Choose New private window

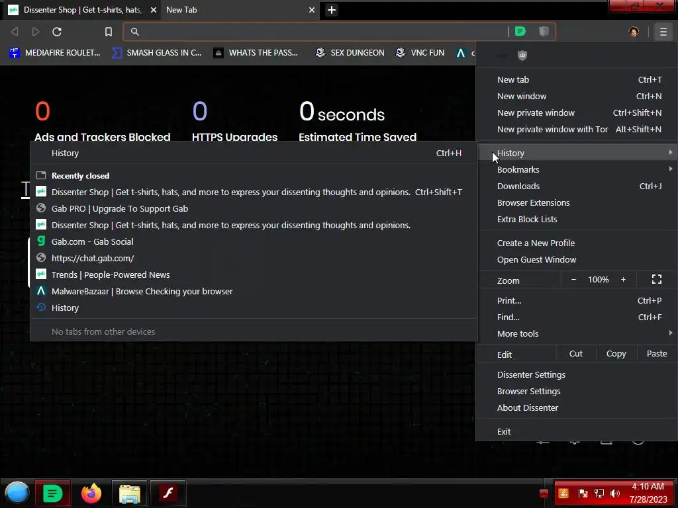tap(577, 112)
